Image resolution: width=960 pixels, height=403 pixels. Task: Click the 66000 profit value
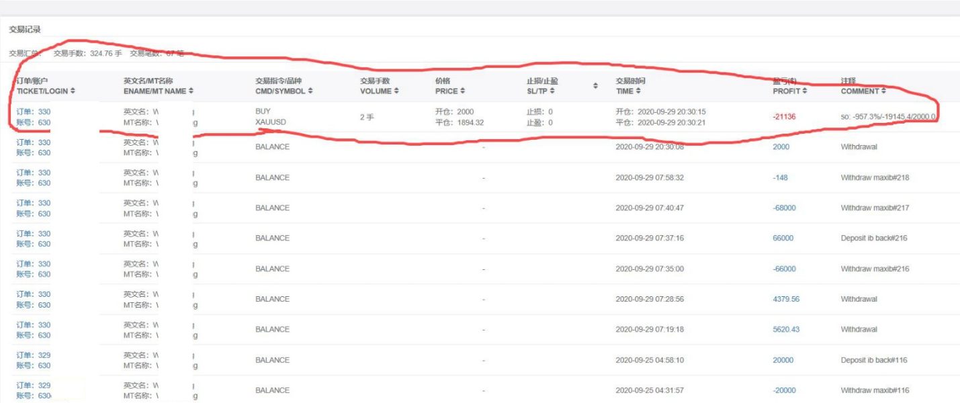(x=783, y=238)
